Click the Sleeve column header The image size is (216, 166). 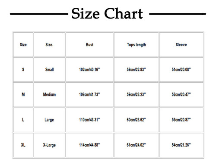pos(181,45)
